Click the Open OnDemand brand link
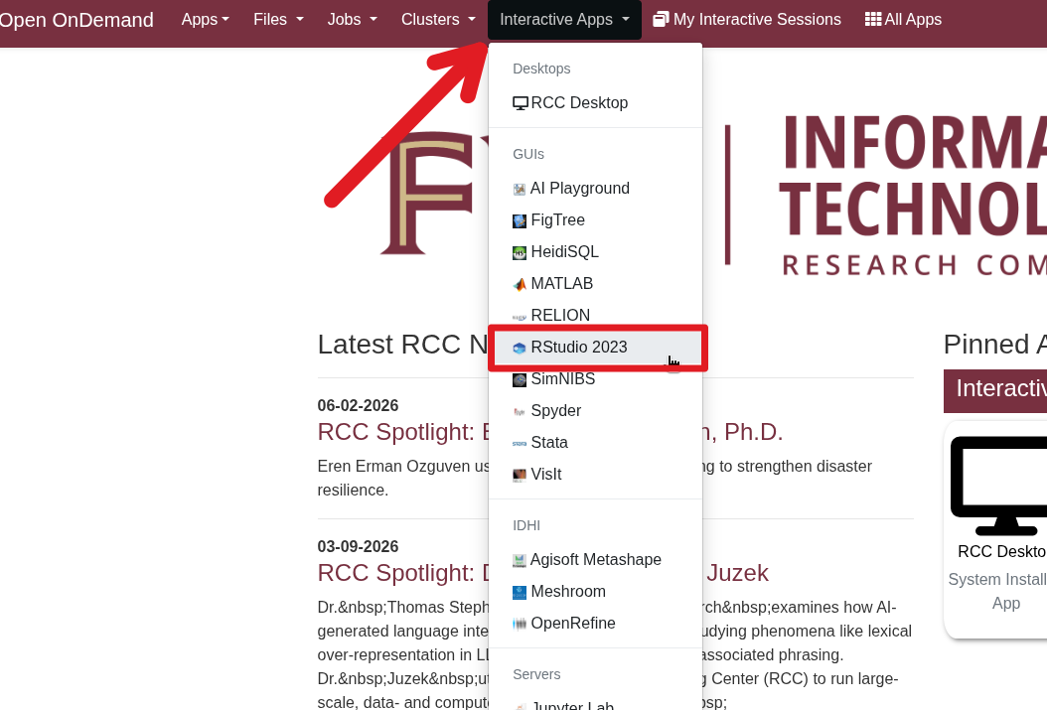Image resolution: width=1047 pixels, height=710 pixels. (x=75, y=19)
